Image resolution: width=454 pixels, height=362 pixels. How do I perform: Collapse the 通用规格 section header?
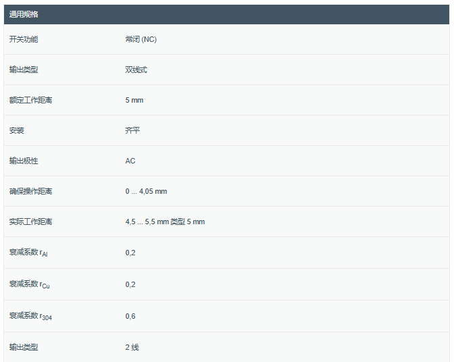click(x=24, y=14)
